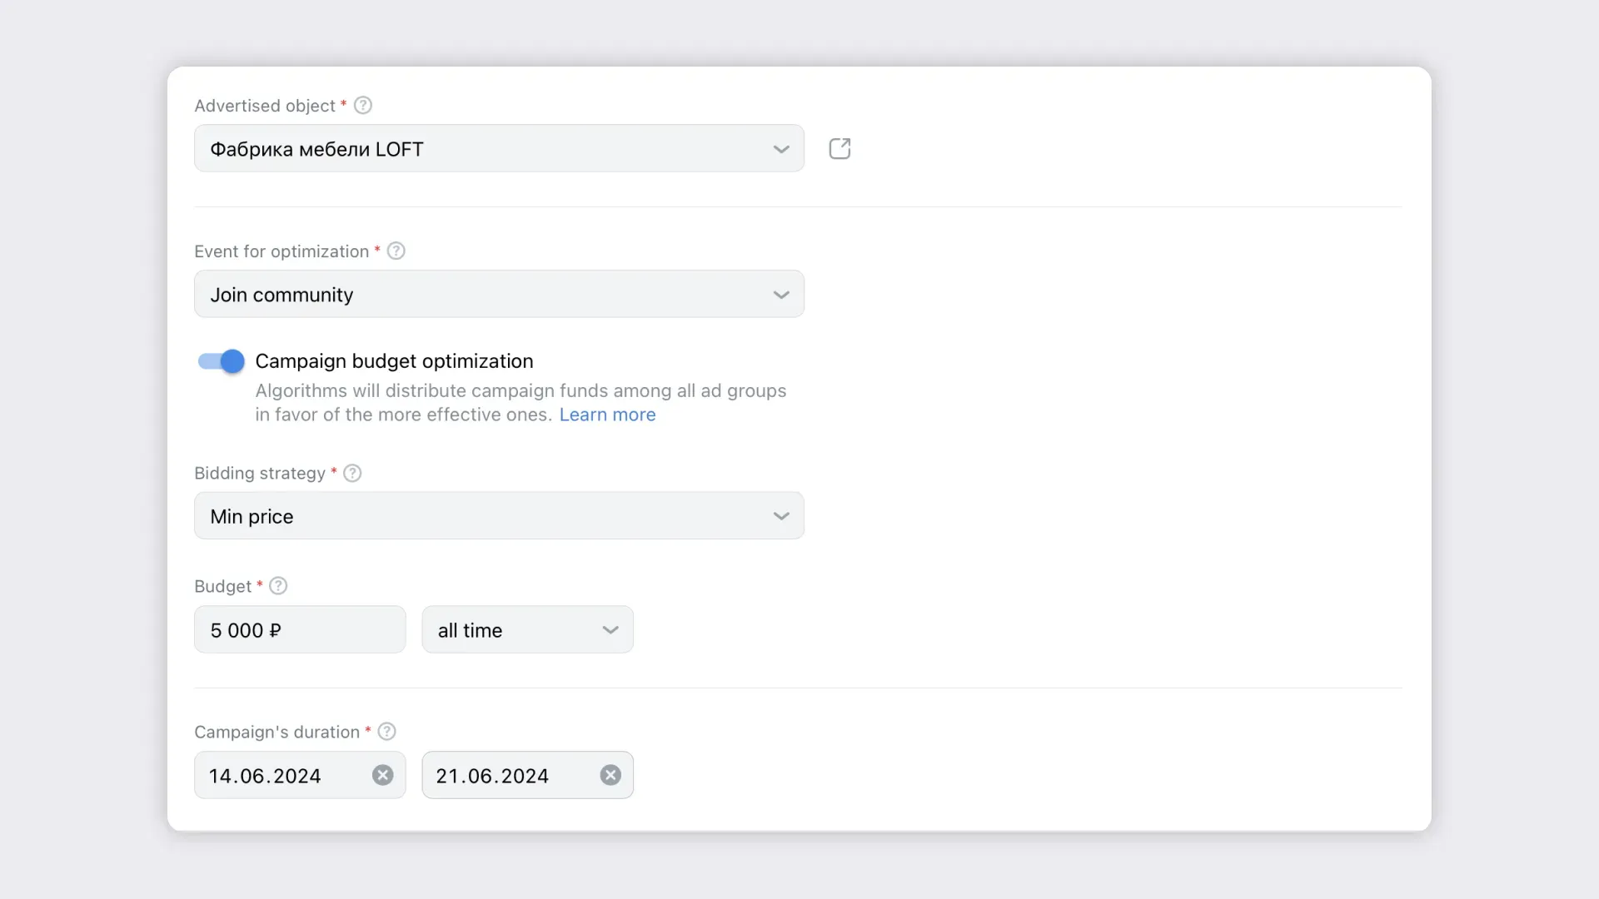Click the 5 000 ₽ budget field

pos(300,630)
